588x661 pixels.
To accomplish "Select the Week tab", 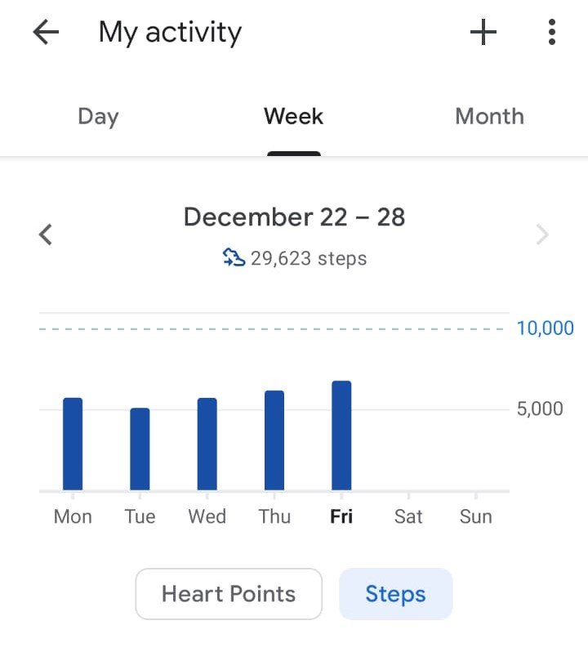I will pos(293,116).
